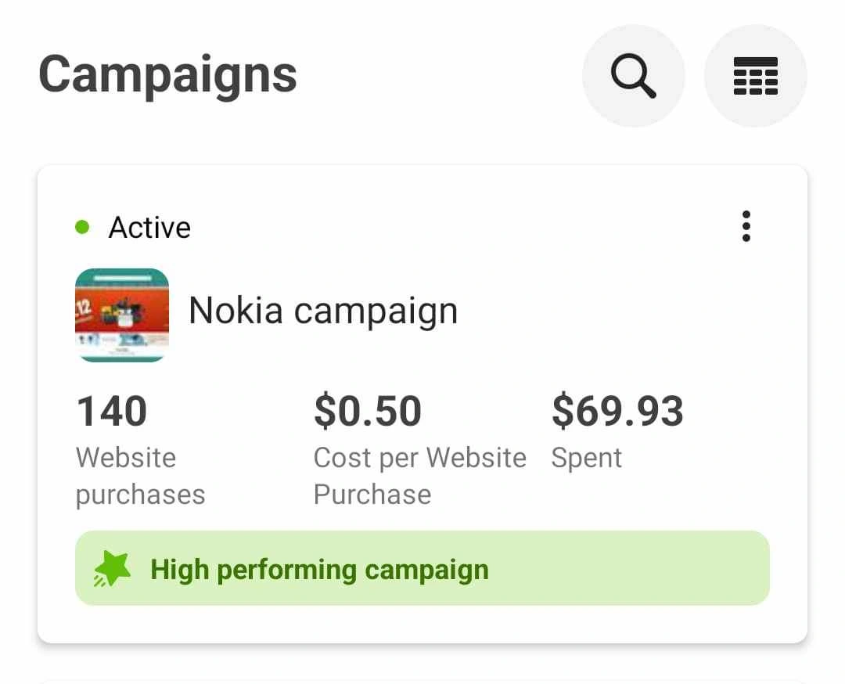Viewport: 845px width, 684px height.
Task: Open the High performing campaign banner
Action: coord(626,568)
